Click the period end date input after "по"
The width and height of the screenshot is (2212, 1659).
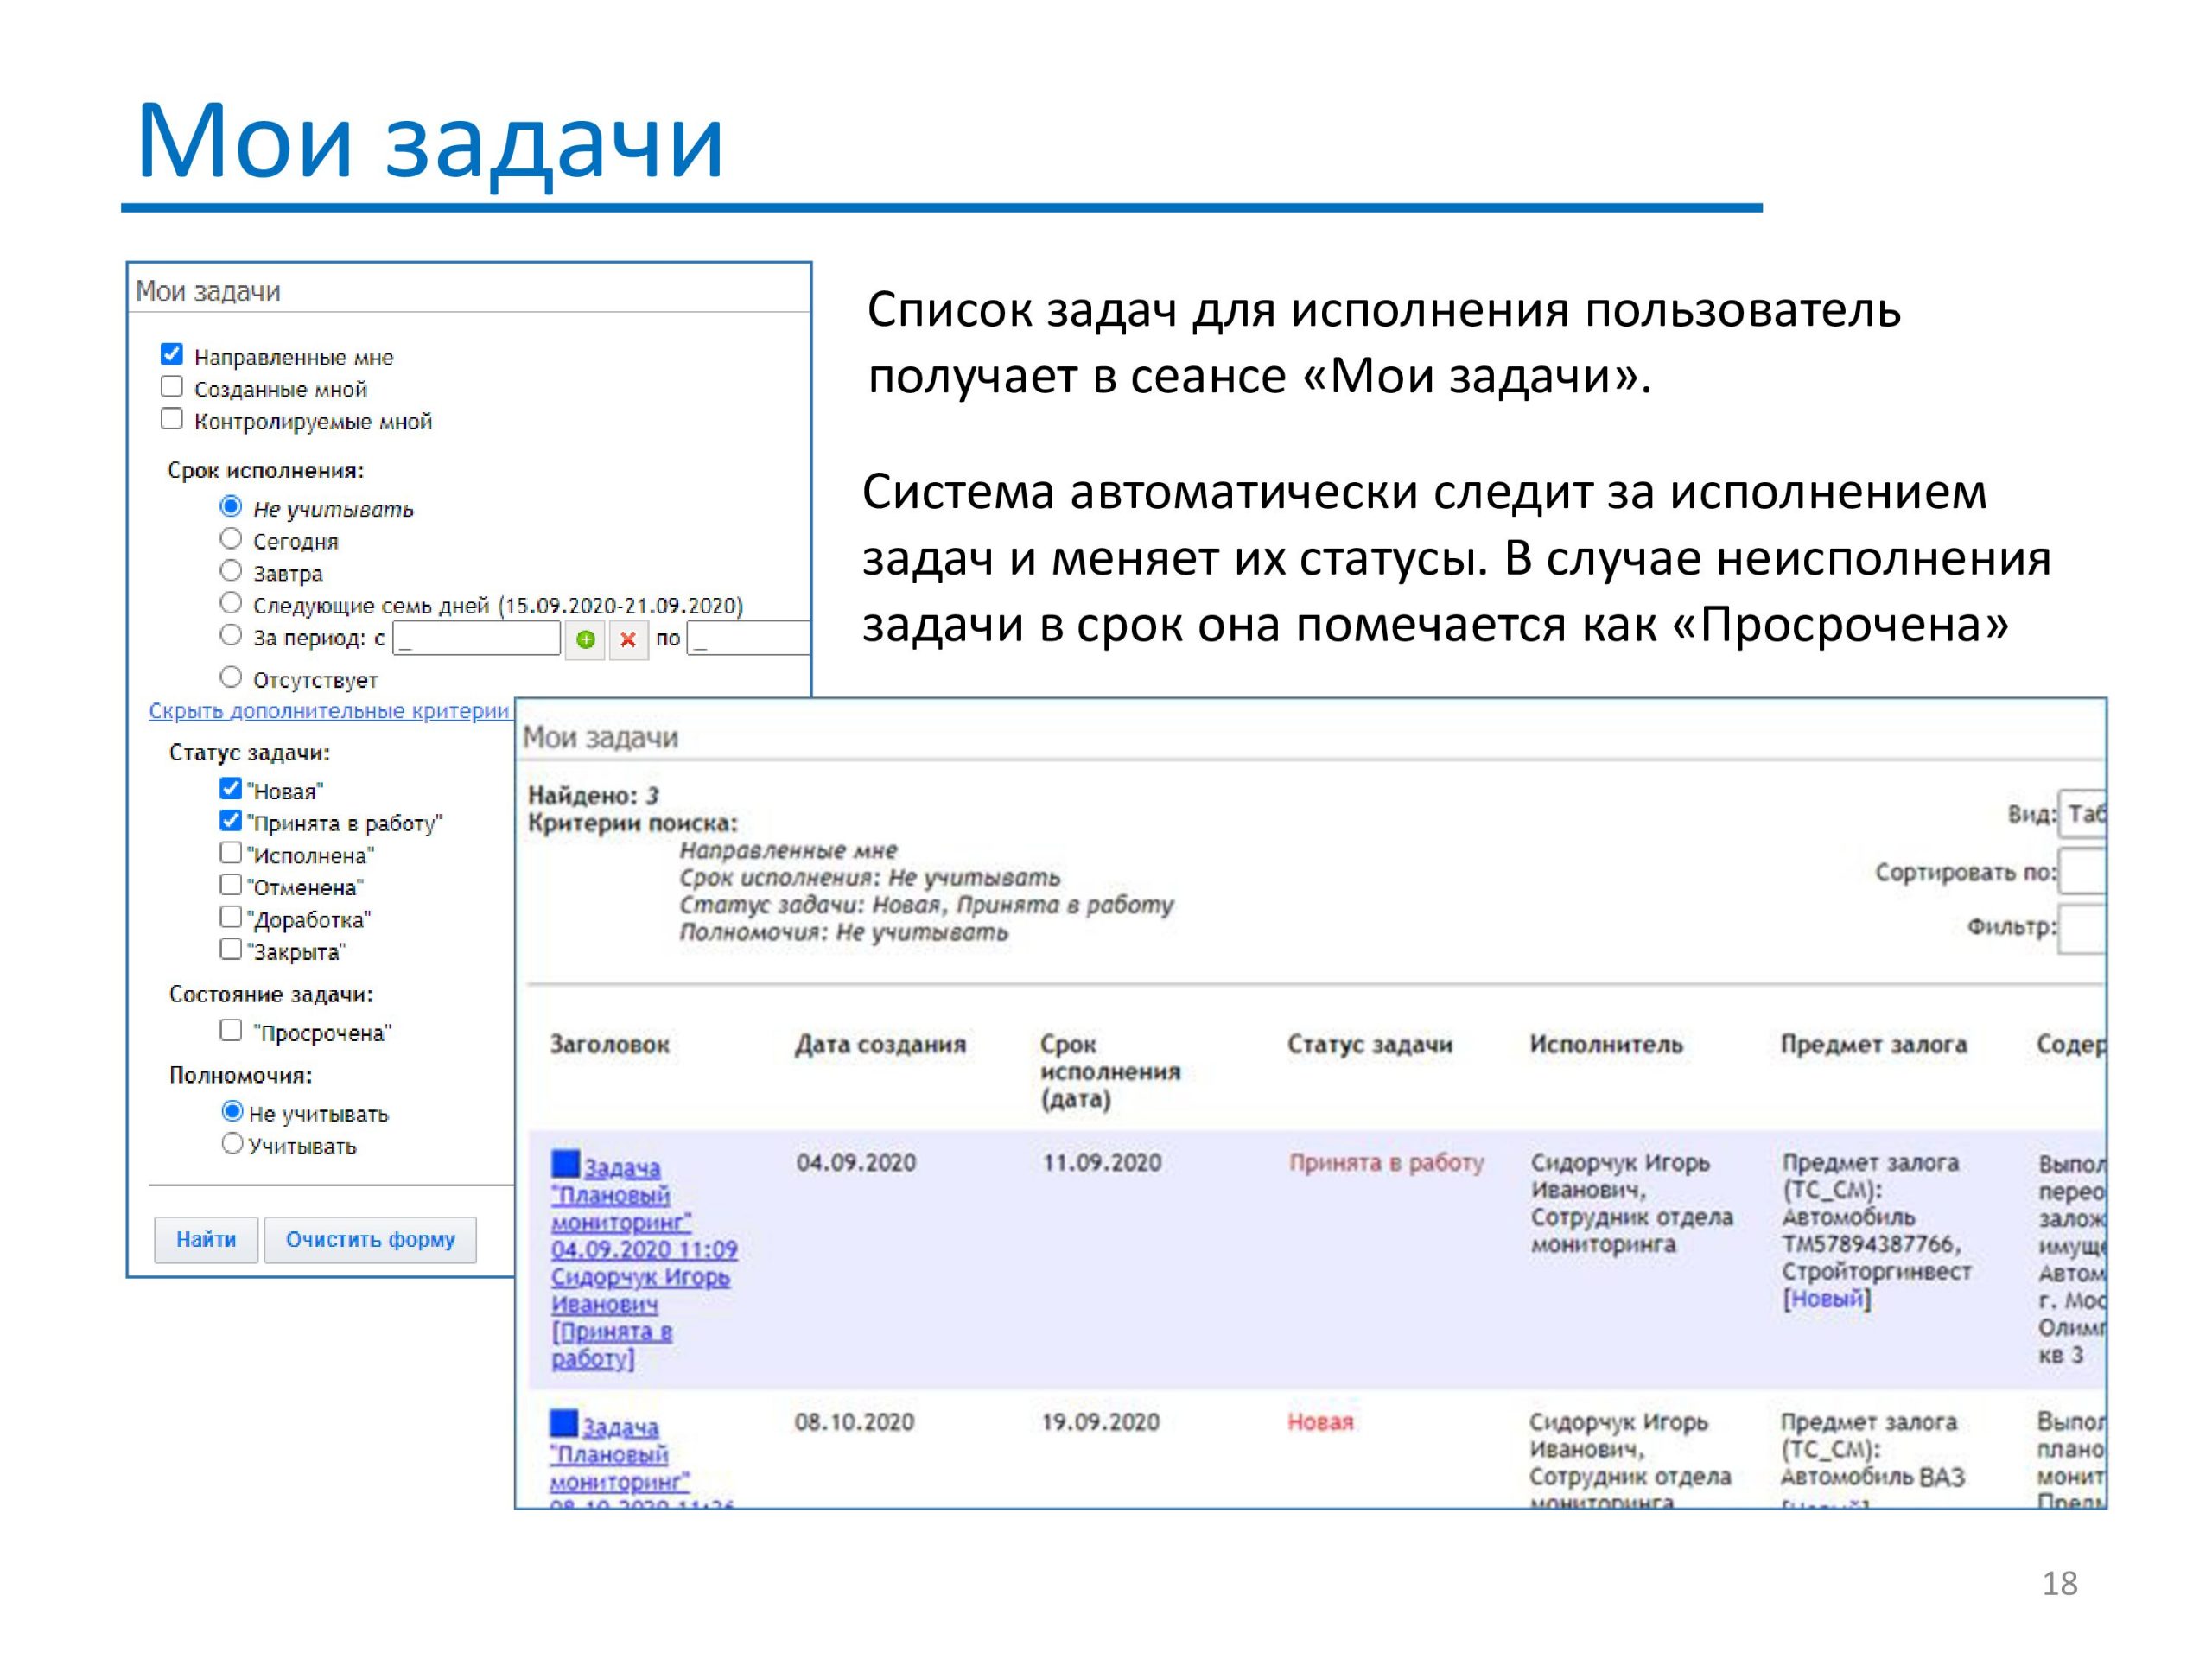(748, 638)
